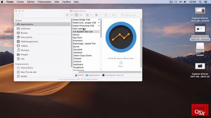Open the Présentation menu
Screen dimensions: 211x118
45,2
